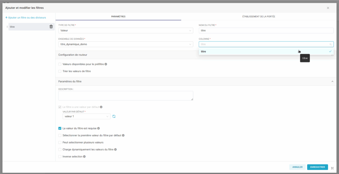Image resolution: width=339 pixels, height=174 pixels.
Task: Click info icon next to dynamic loading option
Action: pyautogui.click(x=115, y=150)
